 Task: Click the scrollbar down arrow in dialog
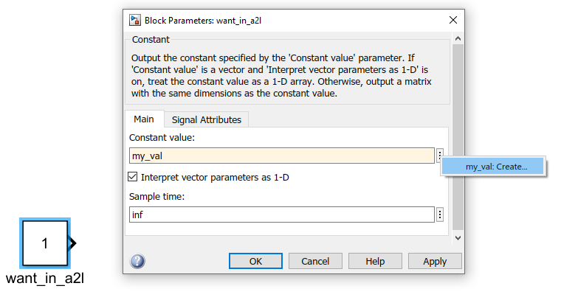tap(458, 238)
